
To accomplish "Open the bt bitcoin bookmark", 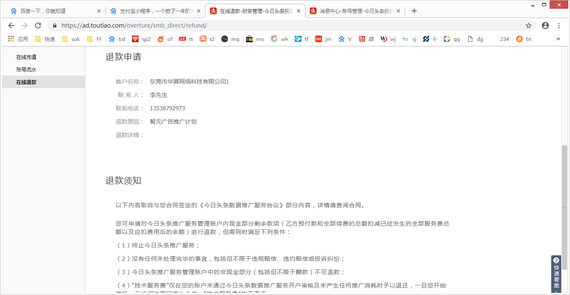I will (x=524, y=39).
